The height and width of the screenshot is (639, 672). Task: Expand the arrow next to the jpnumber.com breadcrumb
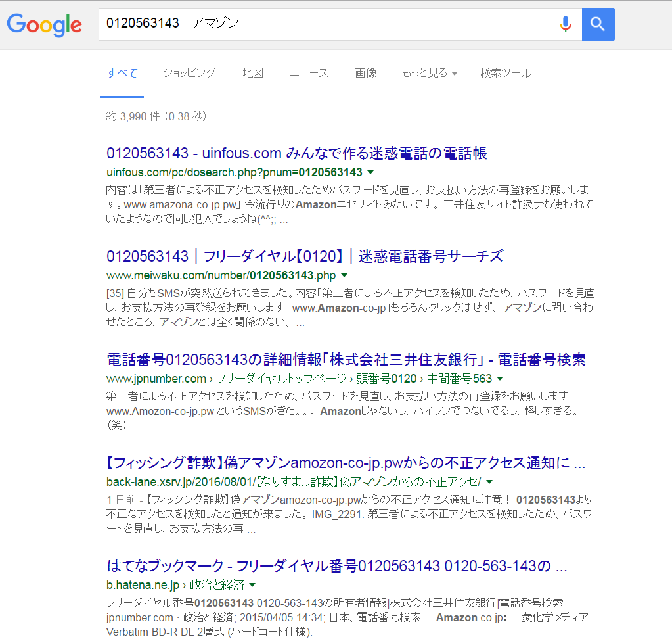(x=500, y=379)
